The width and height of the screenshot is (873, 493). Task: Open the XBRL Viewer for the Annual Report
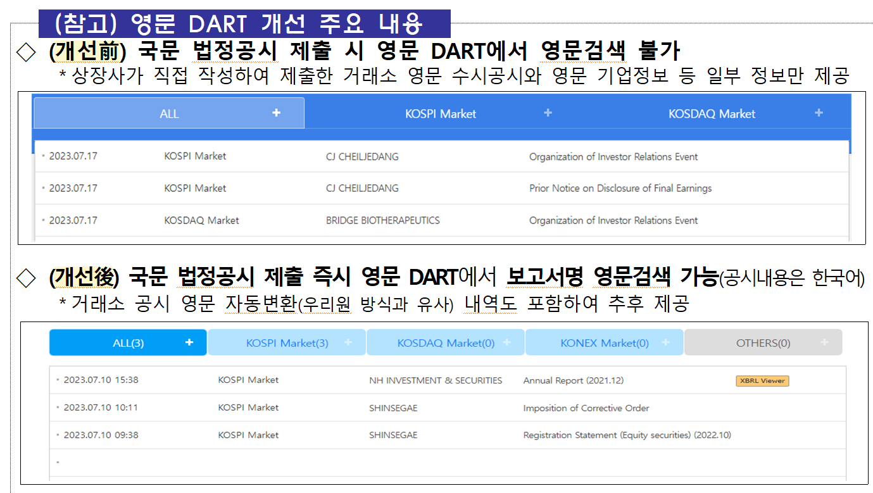[x=762, y=380]
